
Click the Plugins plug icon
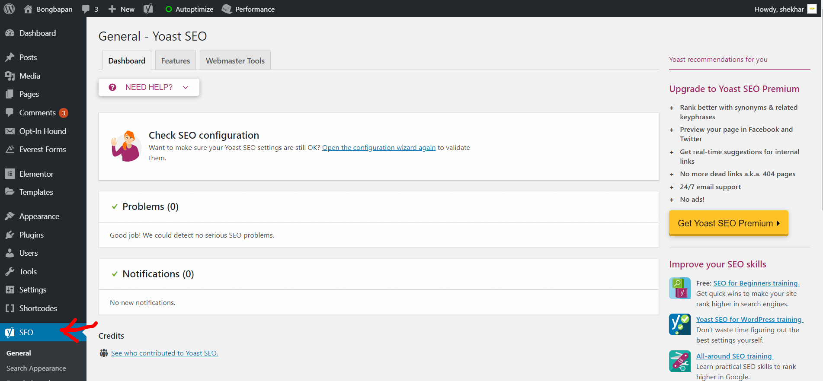click(10, 235)
